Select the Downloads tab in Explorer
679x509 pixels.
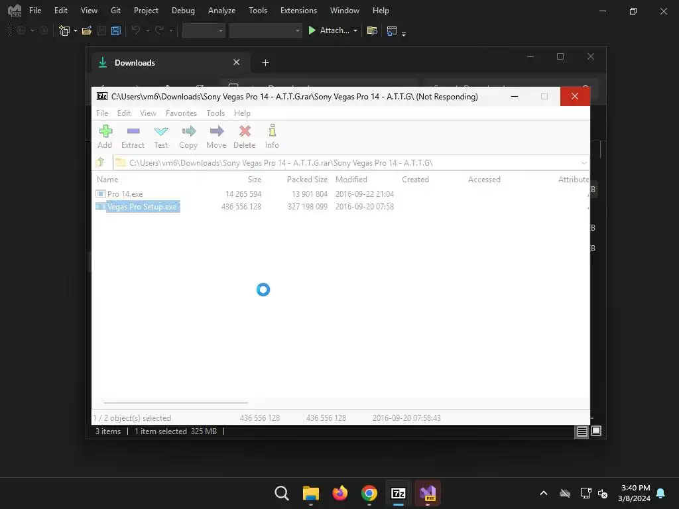(169, 63)
